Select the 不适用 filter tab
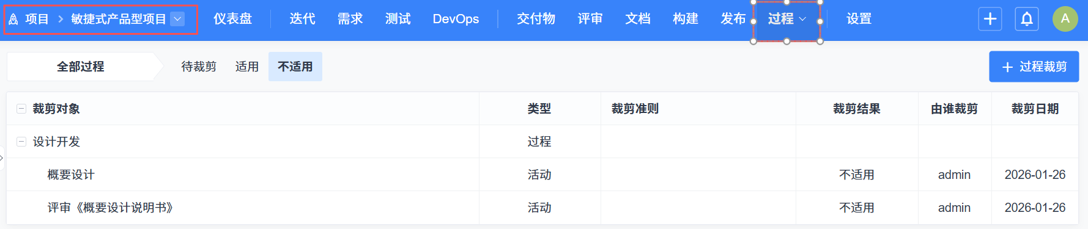 coord(295,67)
